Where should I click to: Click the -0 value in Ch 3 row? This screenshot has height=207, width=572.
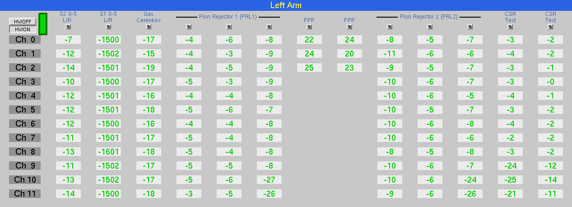550,82
